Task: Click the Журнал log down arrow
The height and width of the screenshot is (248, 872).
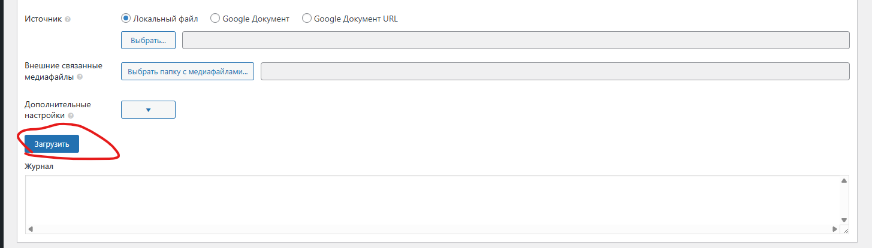Action: (844, 220)
